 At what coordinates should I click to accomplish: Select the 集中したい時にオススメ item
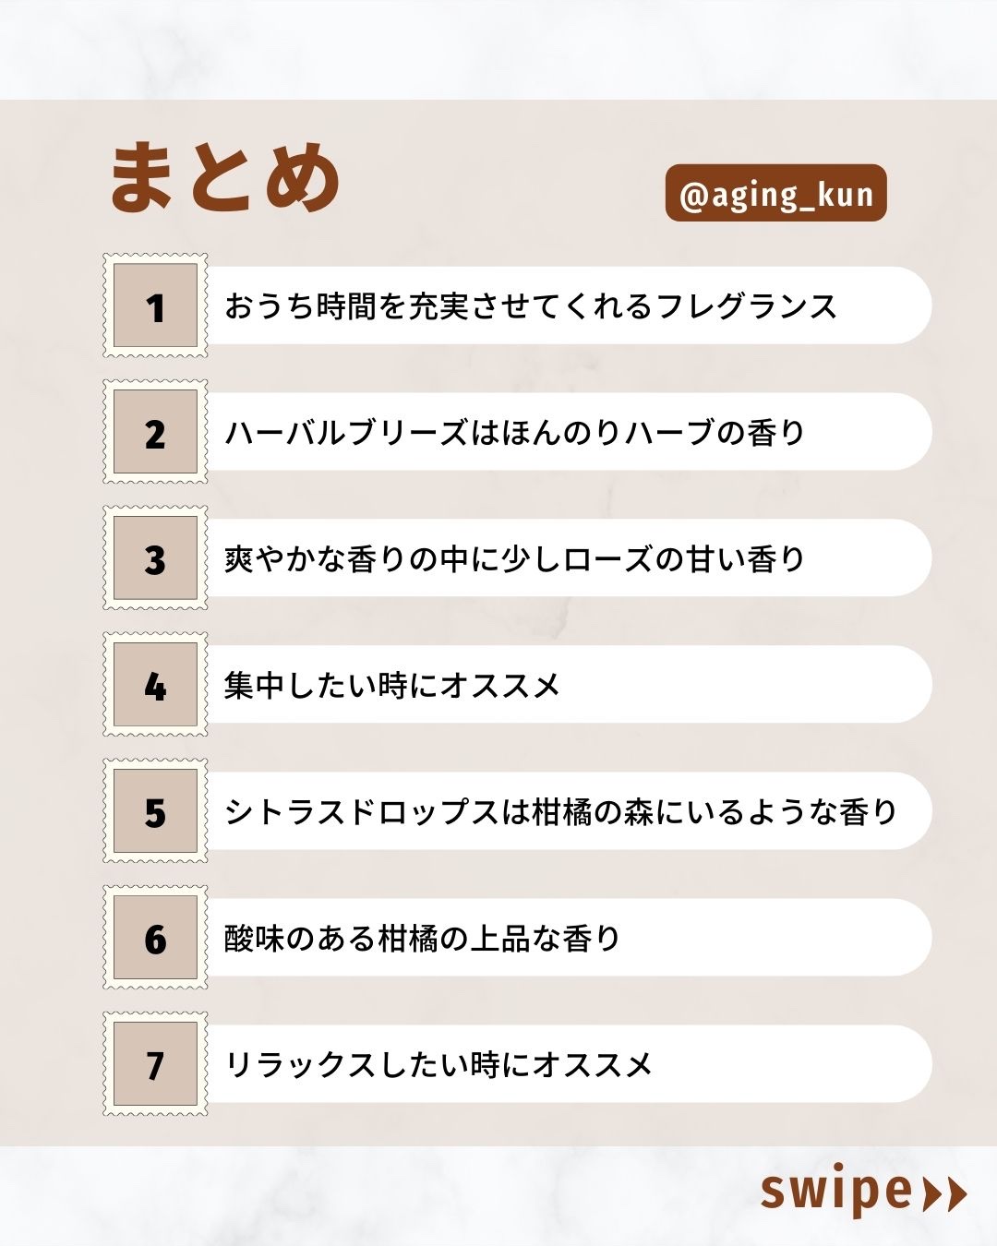(x=392, y=686)
